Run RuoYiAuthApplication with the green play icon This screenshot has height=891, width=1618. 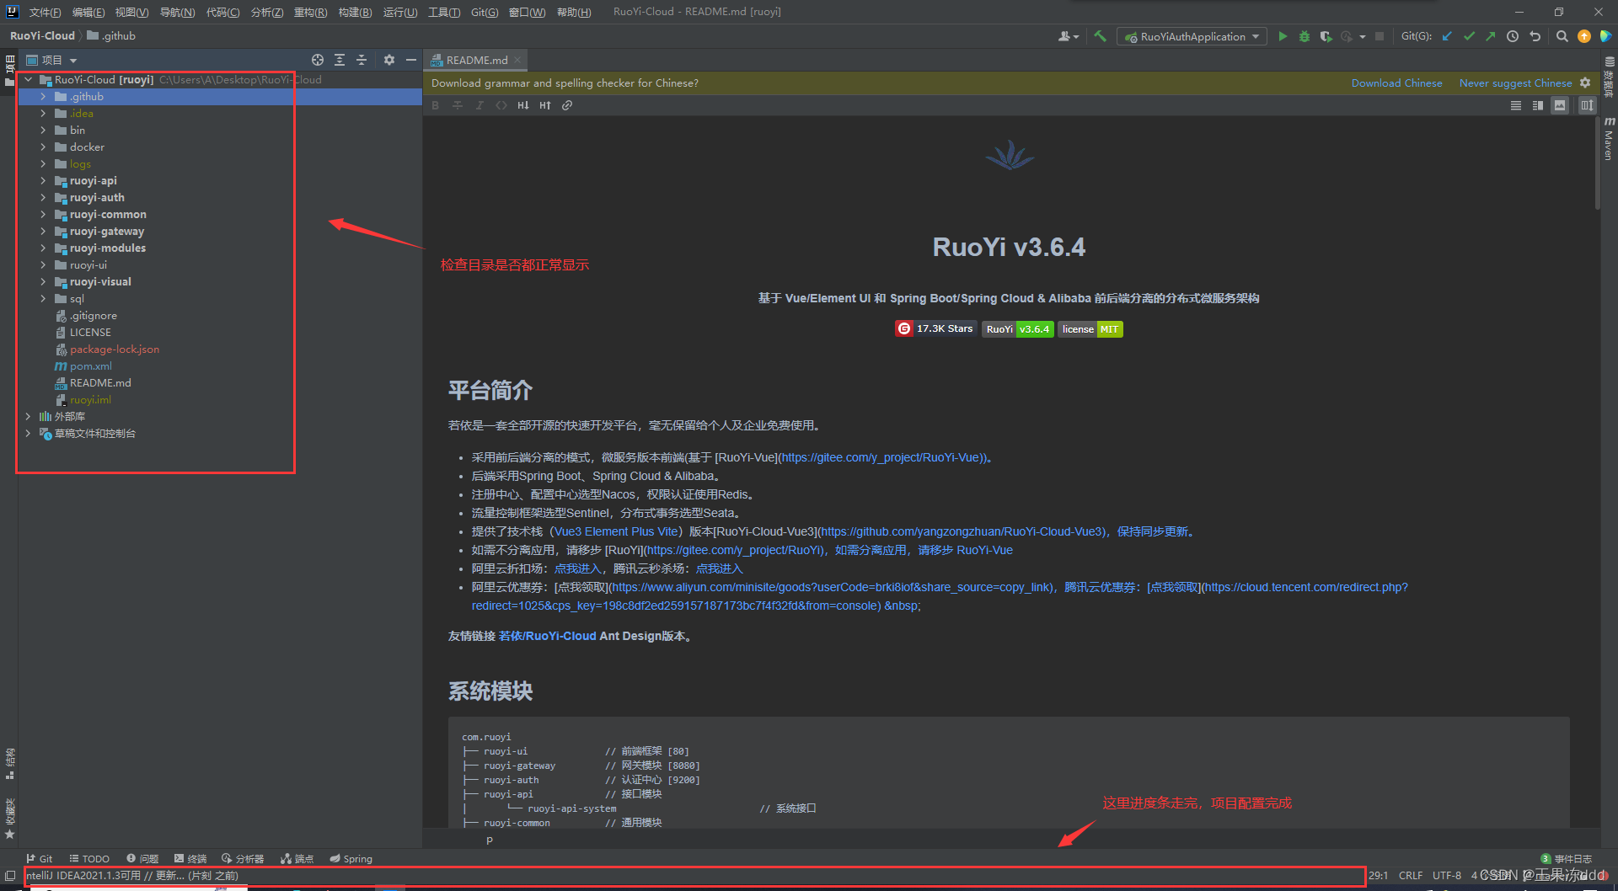(x=1283, y=36)
